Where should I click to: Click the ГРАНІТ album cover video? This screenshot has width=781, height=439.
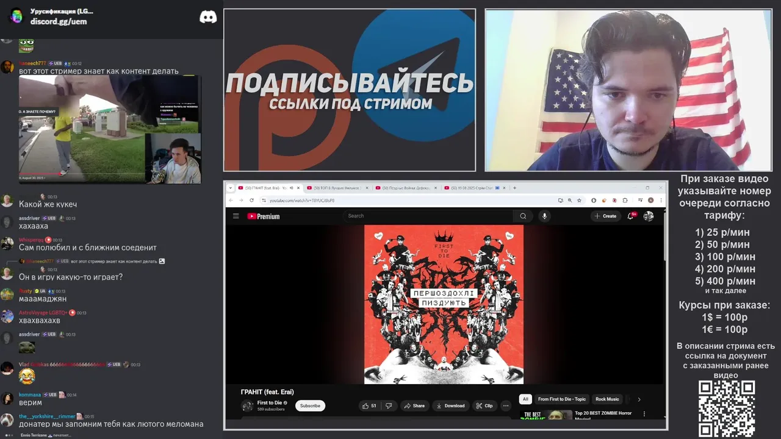444,304
